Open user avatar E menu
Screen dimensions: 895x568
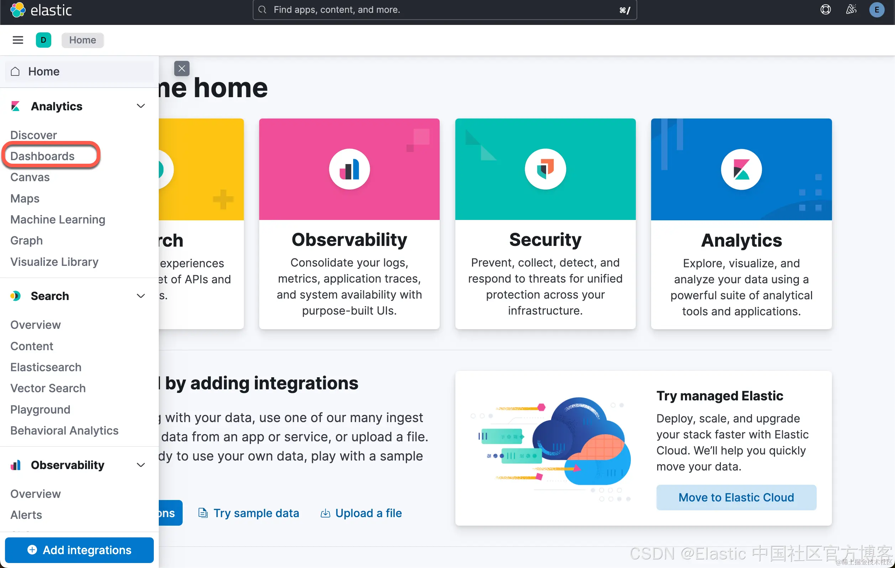[x=877, y=10]
